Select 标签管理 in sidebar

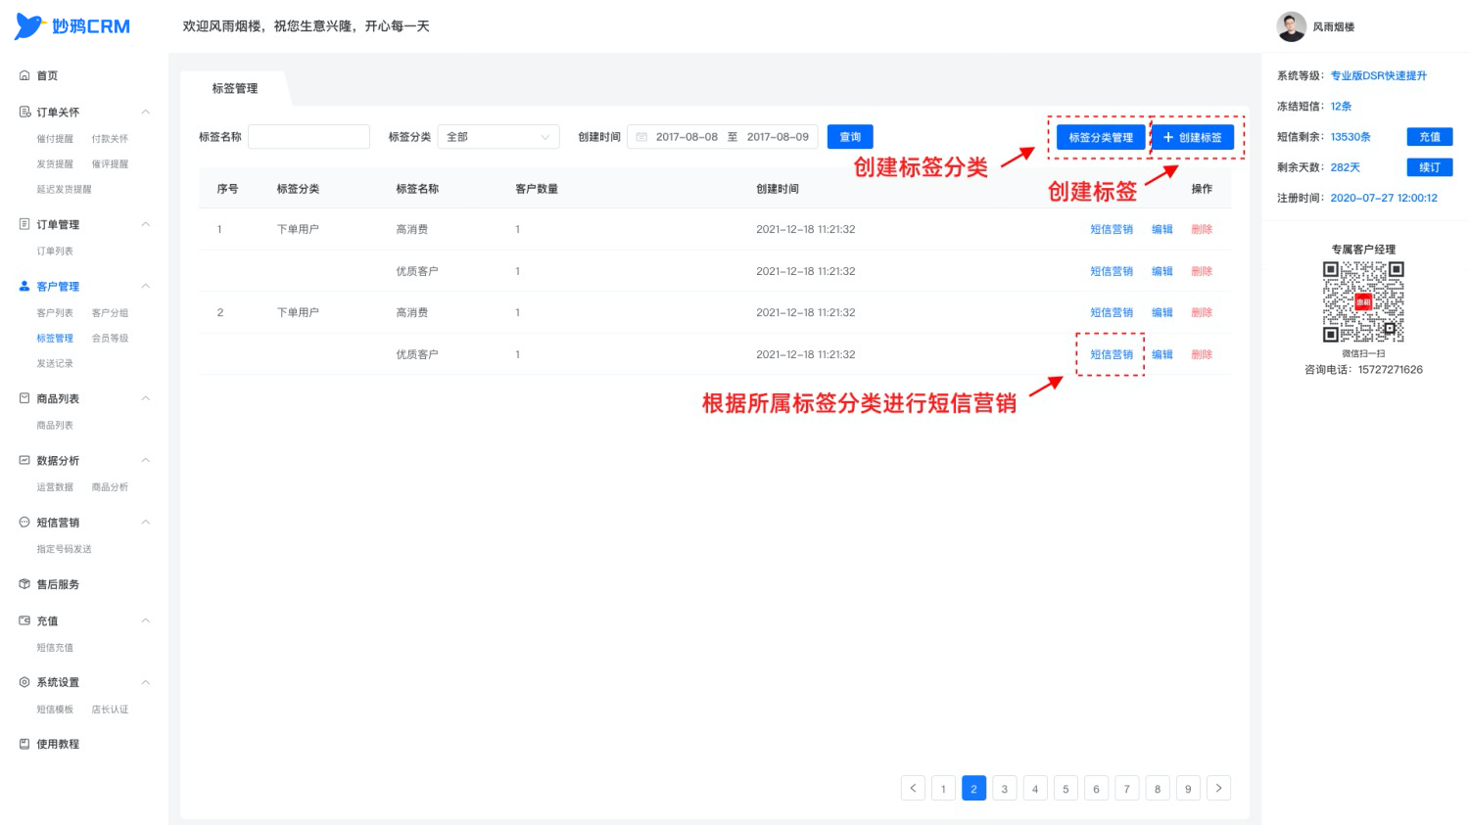click(55, 338)
